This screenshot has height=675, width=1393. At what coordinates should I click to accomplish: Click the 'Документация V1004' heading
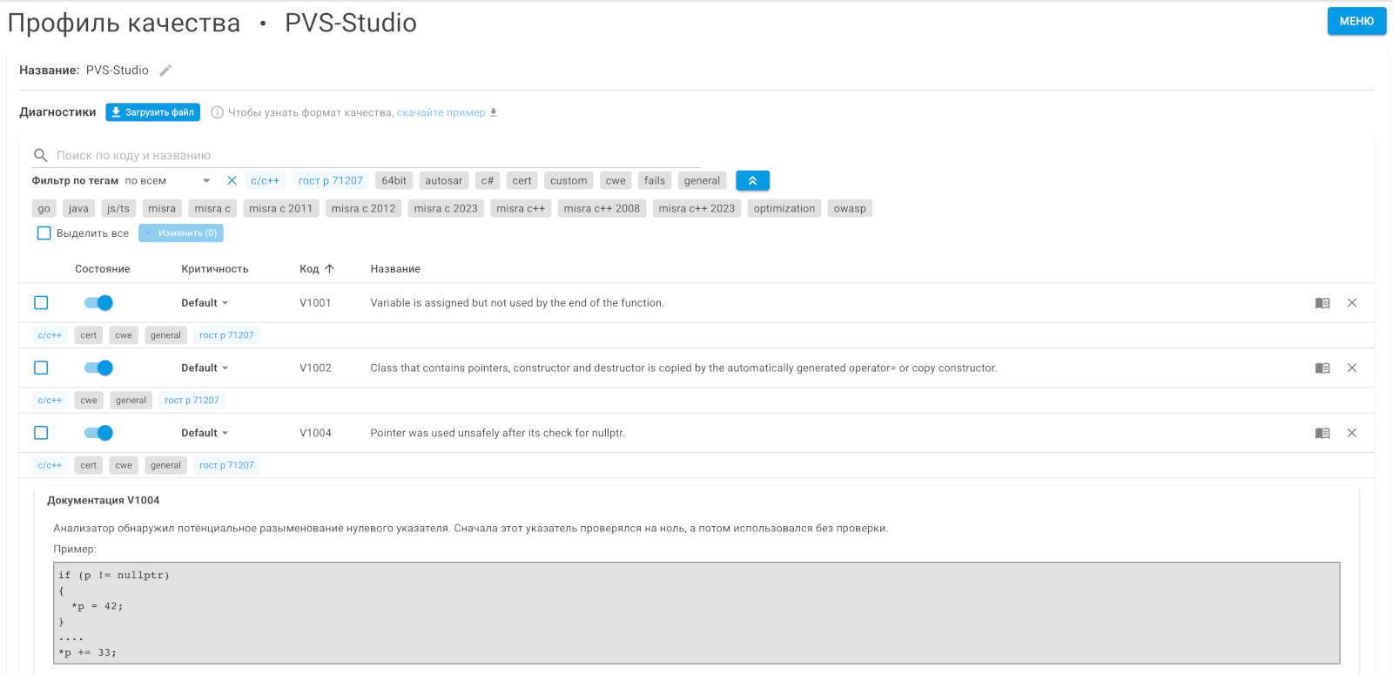[x=104, y=501]
